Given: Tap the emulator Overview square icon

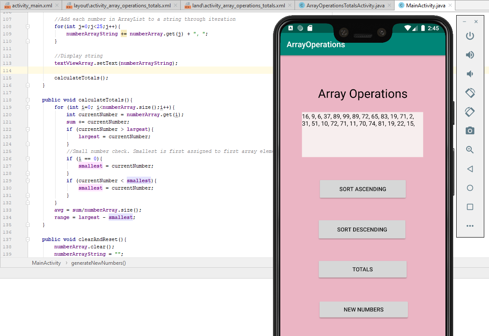Looking at the screenshot, I should tap(470, 207).
